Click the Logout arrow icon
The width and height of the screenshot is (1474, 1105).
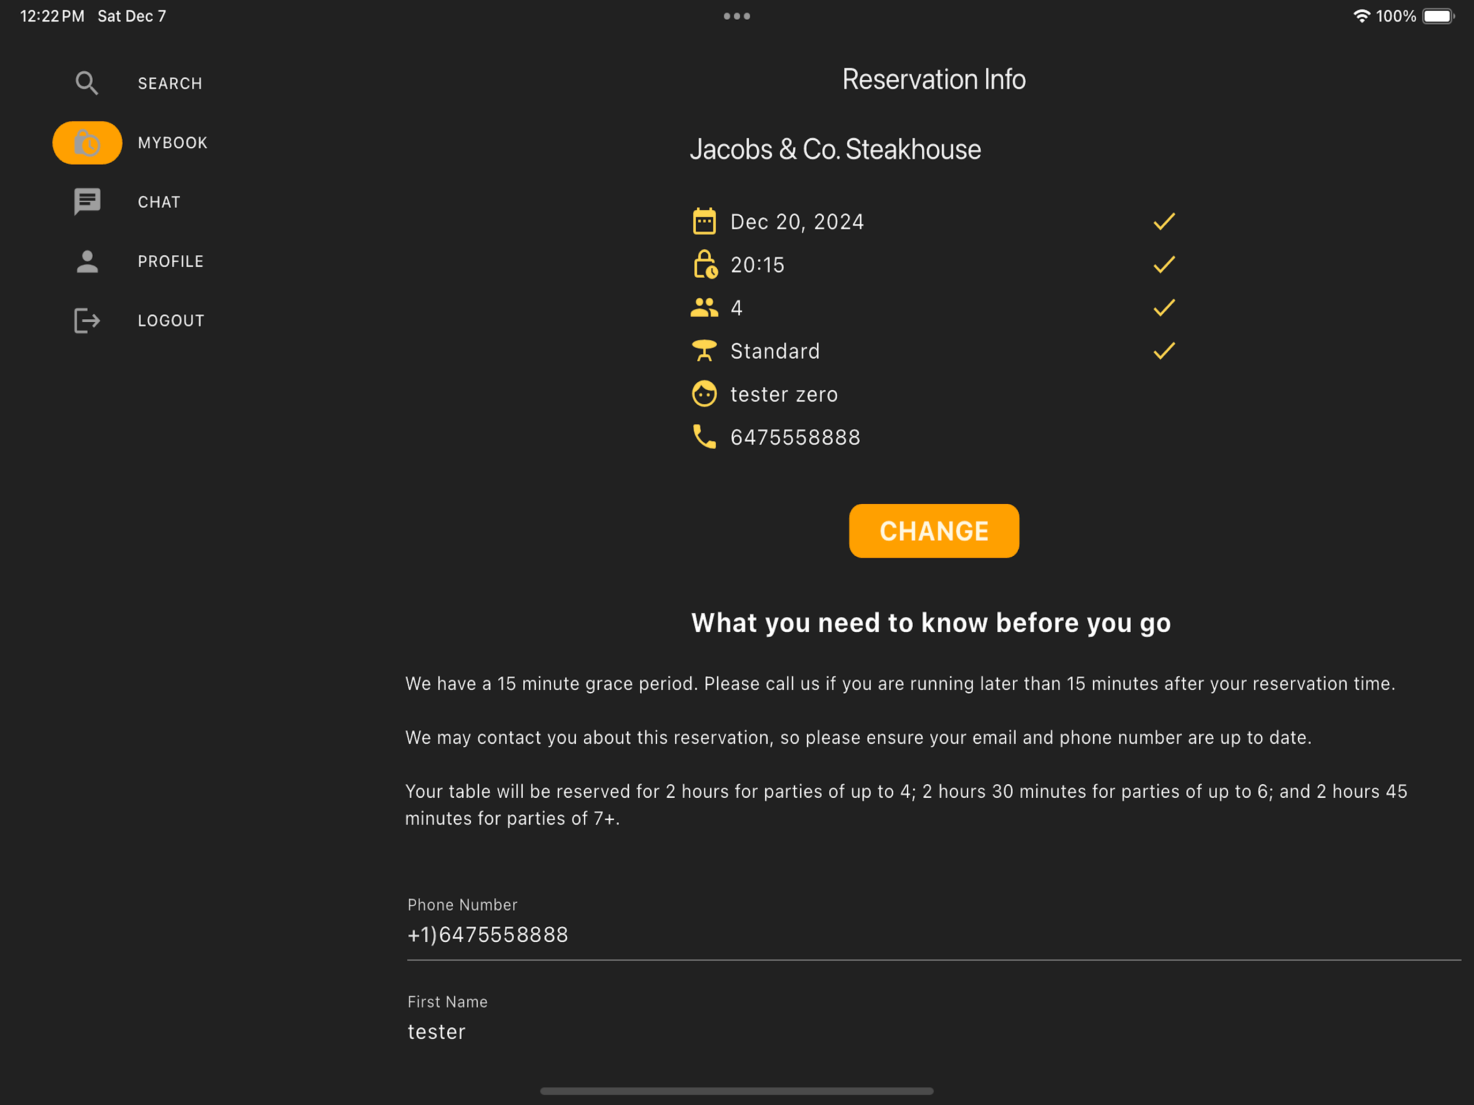pos(87,320)
